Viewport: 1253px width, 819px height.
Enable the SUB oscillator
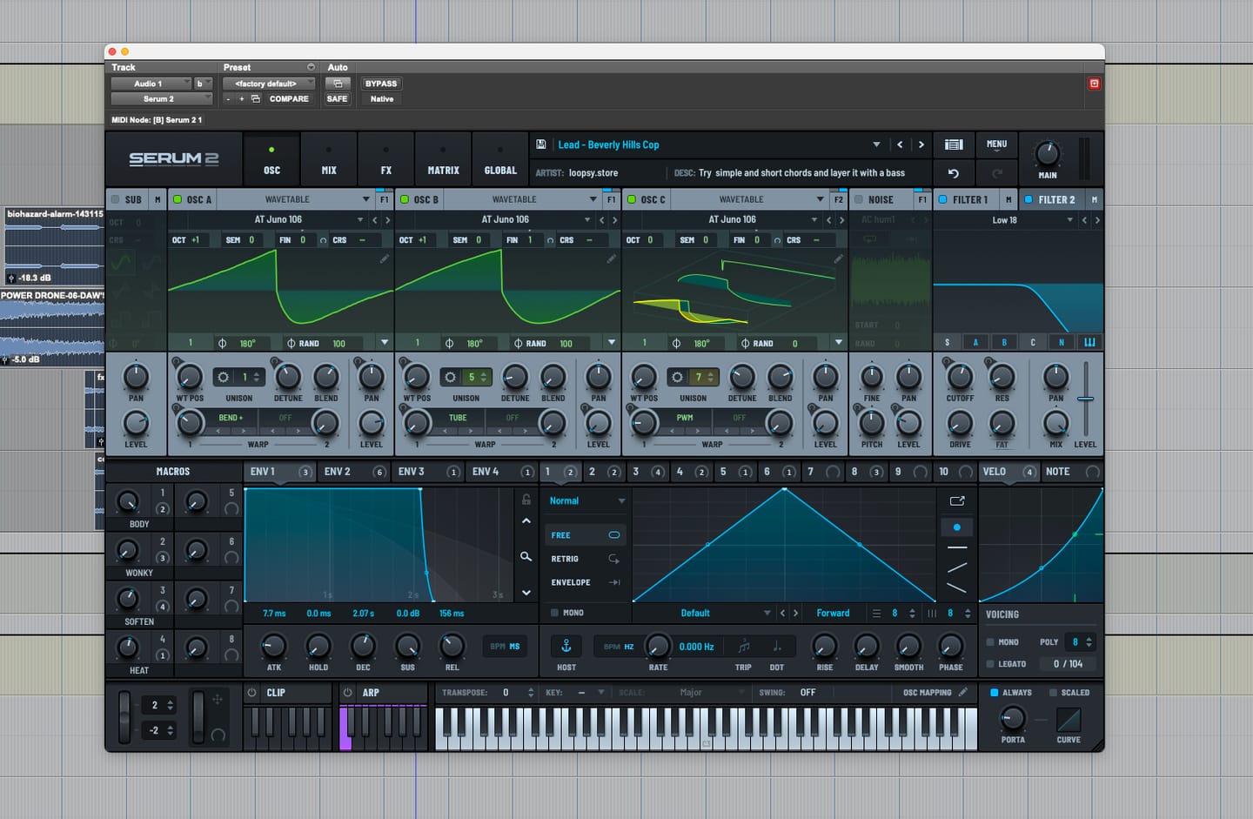[115, 199]
